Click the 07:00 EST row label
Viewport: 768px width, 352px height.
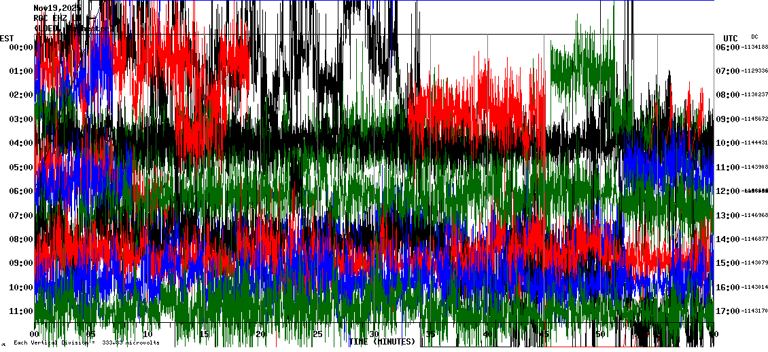pos(20,215)
